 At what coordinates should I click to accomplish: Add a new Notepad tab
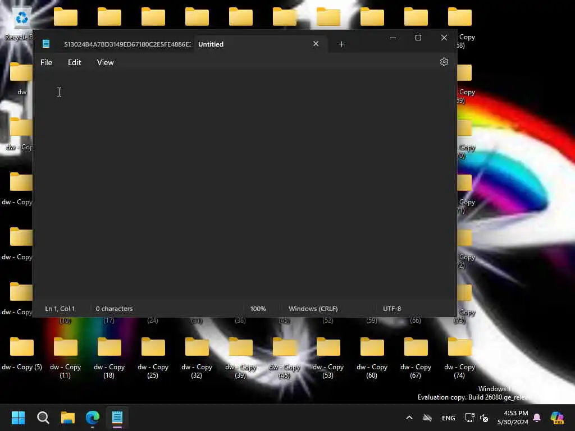[x=341, y=44]
